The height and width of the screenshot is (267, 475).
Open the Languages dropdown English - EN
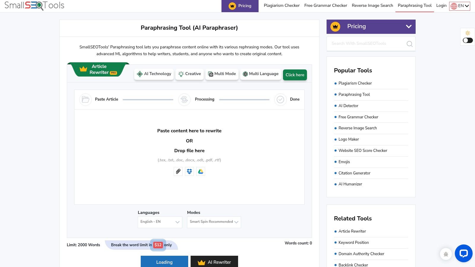point(160,222)
